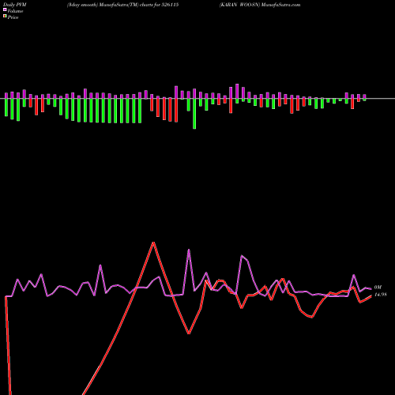Click the Daily PVM title text
The height and width of the screenshot is (395, 395).
point(15,5)
